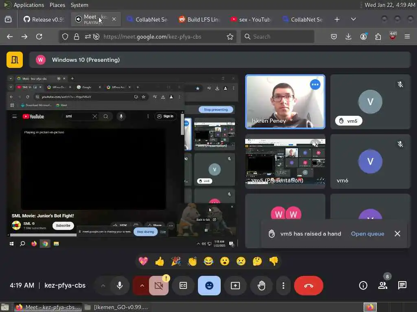
Task: Mute audio icon on Meet tab
Action: click(x=78, y=19)
